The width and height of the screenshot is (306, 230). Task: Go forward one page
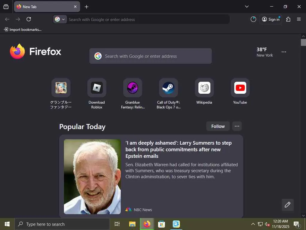click(18, 19)
